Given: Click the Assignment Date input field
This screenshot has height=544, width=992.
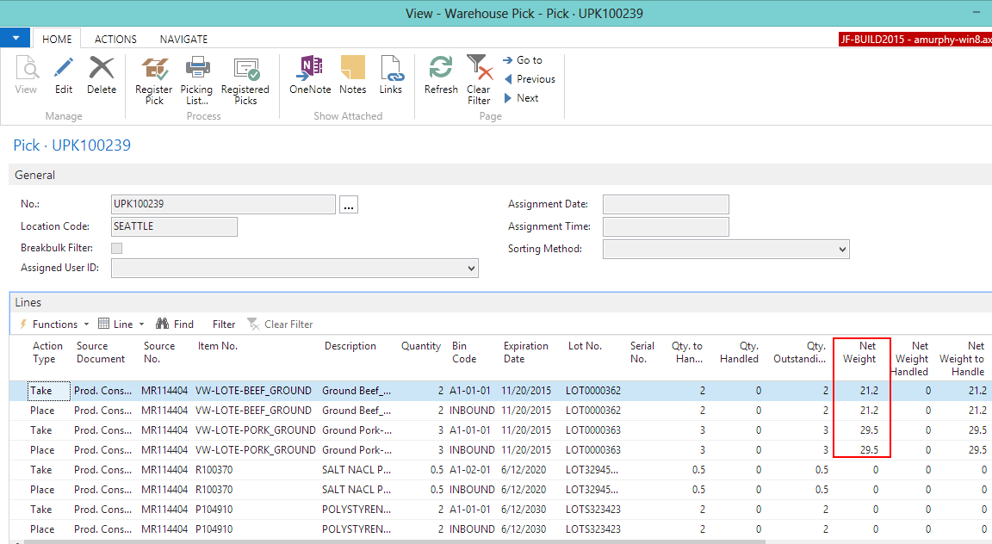Looking at the screenshot, I should 665,205.
